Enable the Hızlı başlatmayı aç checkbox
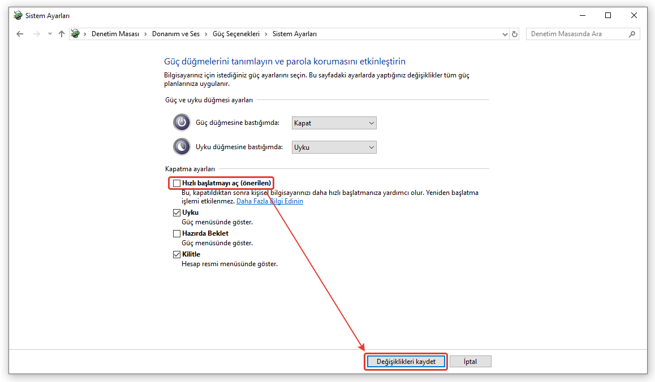The image size is (655, 382). tap(177, 183)
